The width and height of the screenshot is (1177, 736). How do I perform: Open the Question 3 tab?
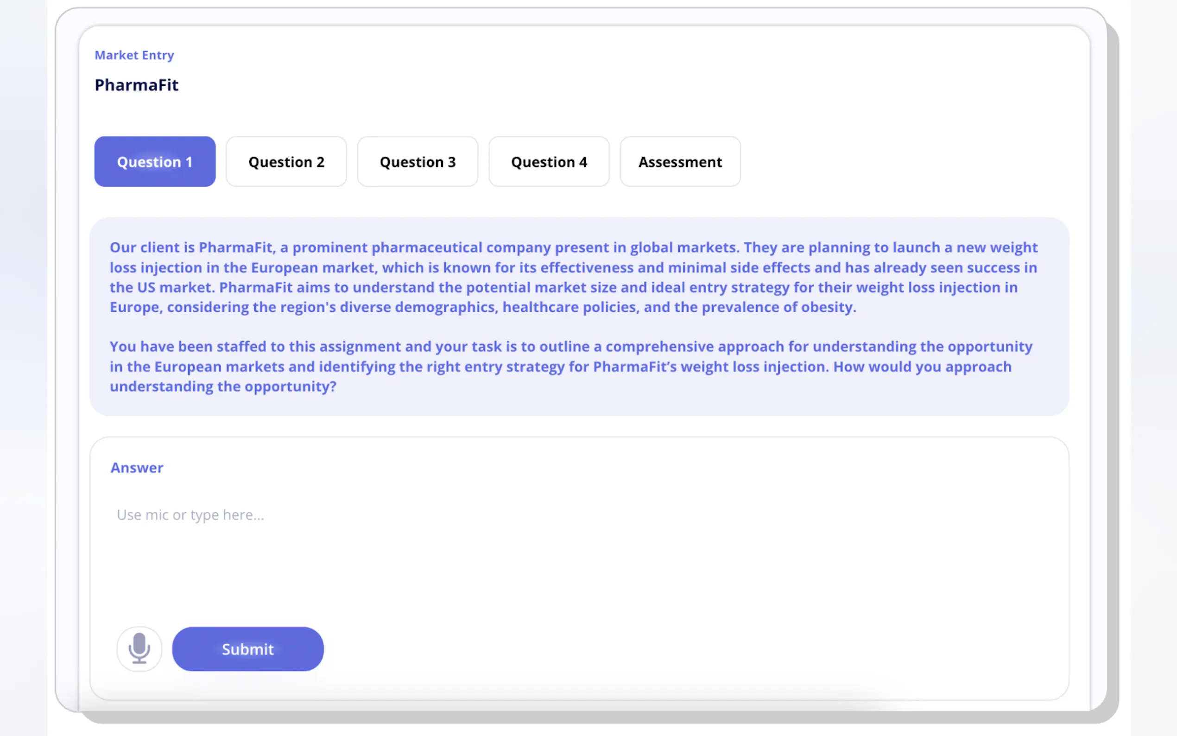418,162
